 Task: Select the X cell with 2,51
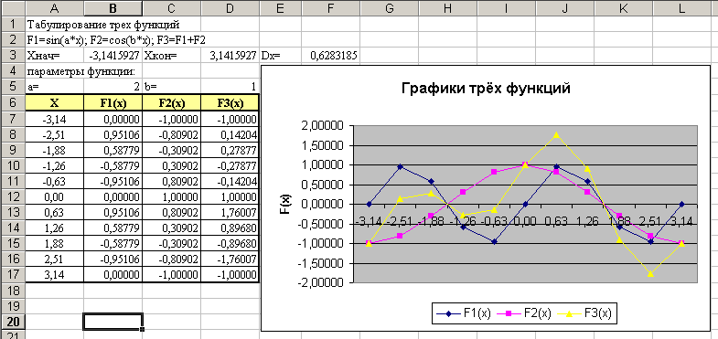click(x=55, y=260)
